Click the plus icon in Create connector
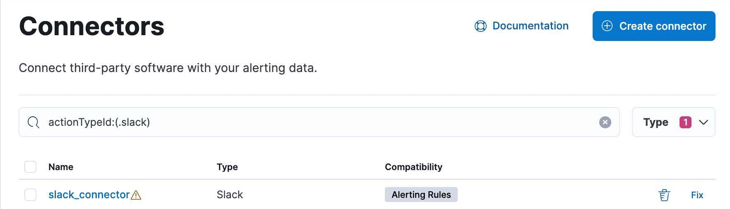This screenshot has width=730, height=209. click(x=607, y=26)
